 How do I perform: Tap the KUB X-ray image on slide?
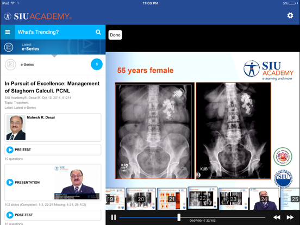click(x=233, y=131)
